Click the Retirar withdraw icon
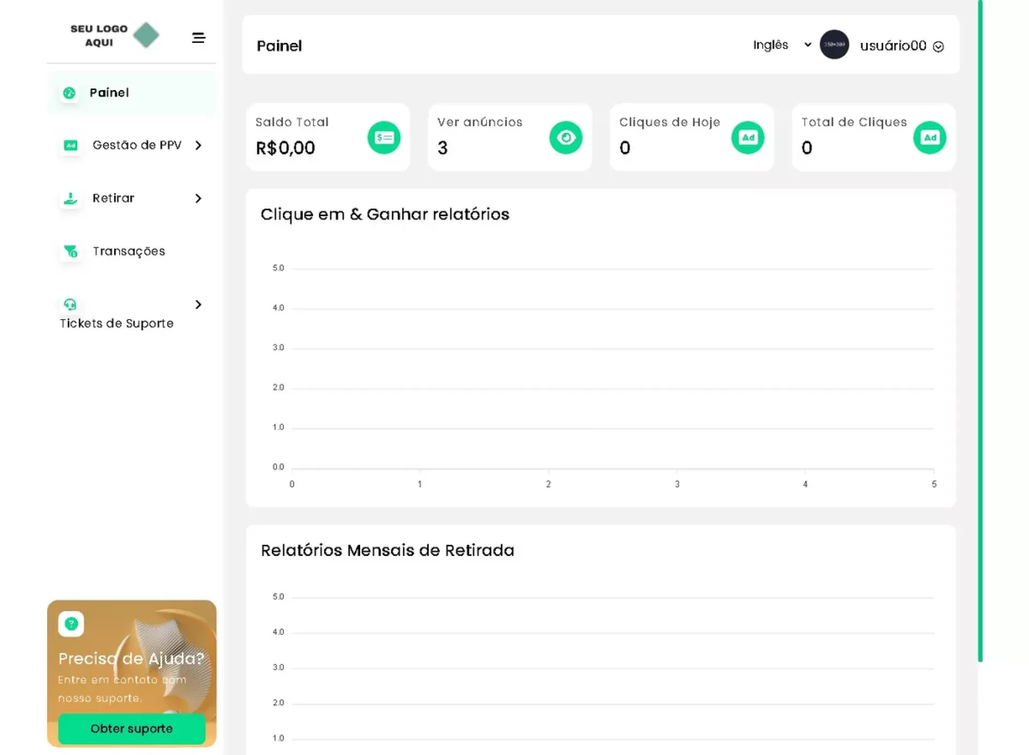The width and height of the screenshot is (1029, 755). [71, 198]
